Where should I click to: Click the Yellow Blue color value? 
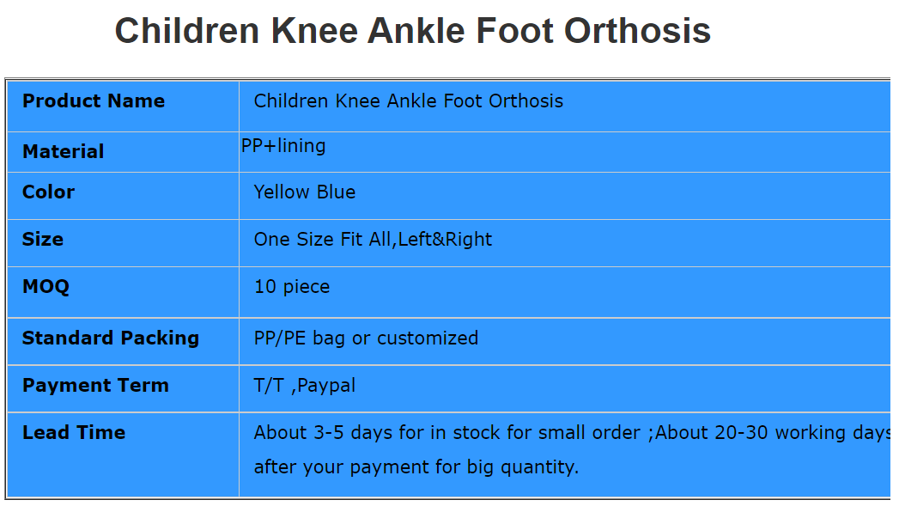click(x=305, y=192)
